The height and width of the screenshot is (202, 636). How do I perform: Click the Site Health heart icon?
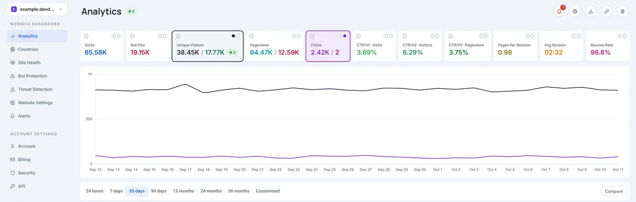(13, 63)
